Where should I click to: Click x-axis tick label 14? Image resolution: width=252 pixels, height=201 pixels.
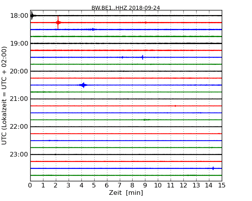coord(209,186)
